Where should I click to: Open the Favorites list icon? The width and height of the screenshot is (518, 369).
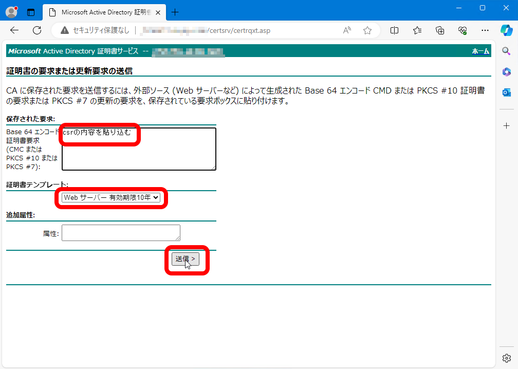pos(417,30)
